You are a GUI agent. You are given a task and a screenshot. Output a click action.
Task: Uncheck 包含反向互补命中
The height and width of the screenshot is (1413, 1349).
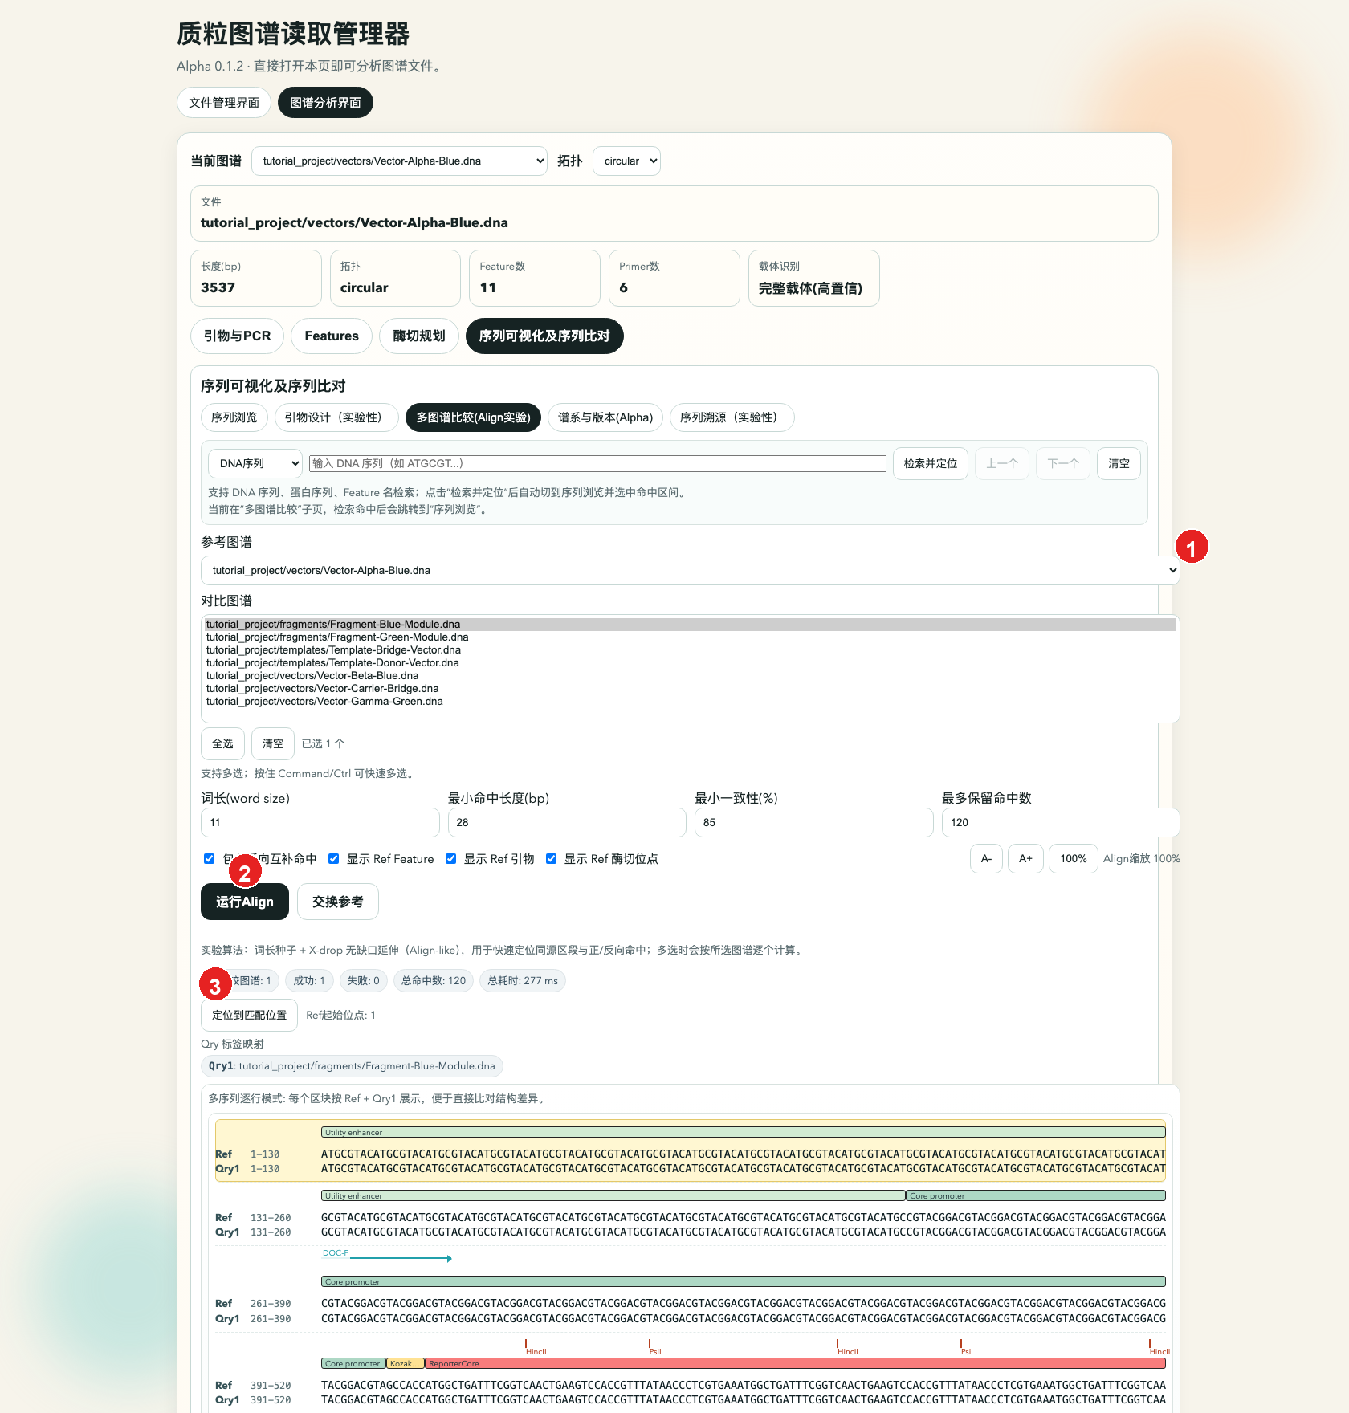point(210,858)
